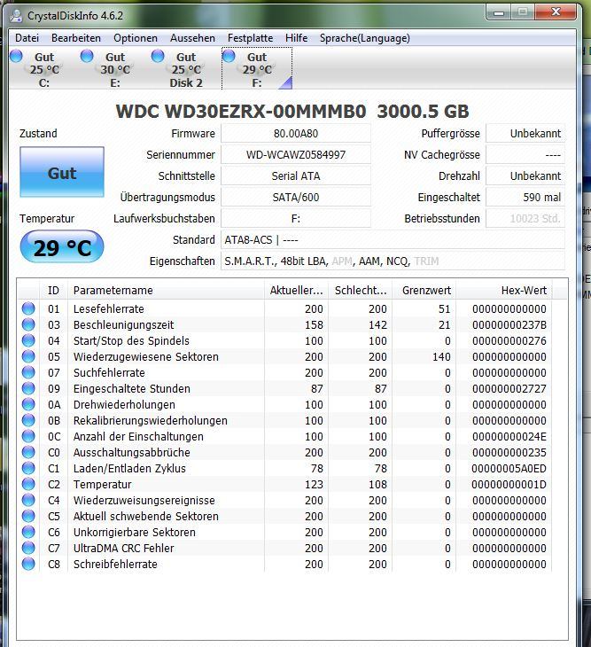This screenshot has height=647, width=591.
Task: Click the status icon for Suchfehlerrate
Action: [x=28, y=372]
